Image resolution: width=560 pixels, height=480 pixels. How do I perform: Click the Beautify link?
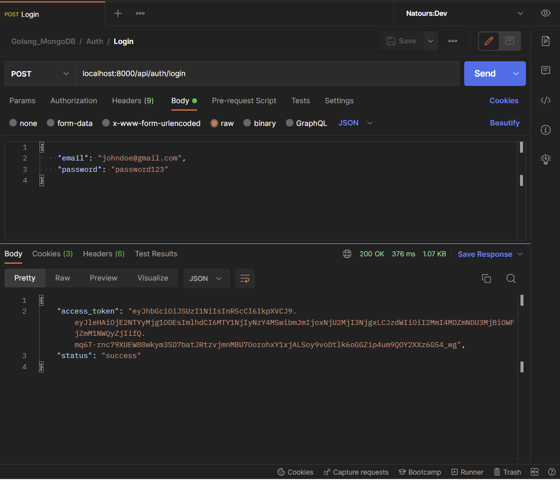click(x=505, y=123)
